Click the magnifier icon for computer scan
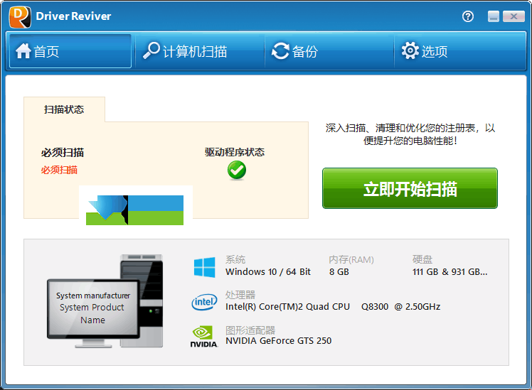 (x=151, y=50)
